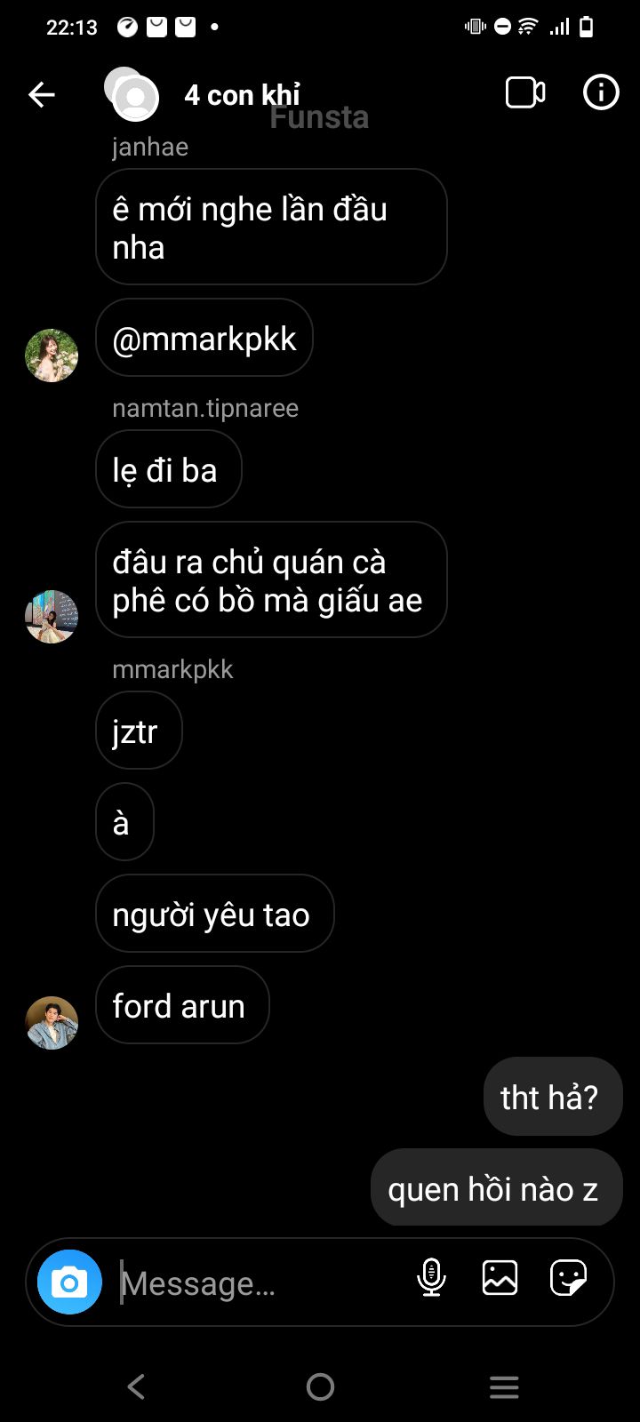Image resolution: width=640 pixels, height=1422 pixels.
Task: Tap the microphone to record a voice message
Action: click(x=431, y=1278)
